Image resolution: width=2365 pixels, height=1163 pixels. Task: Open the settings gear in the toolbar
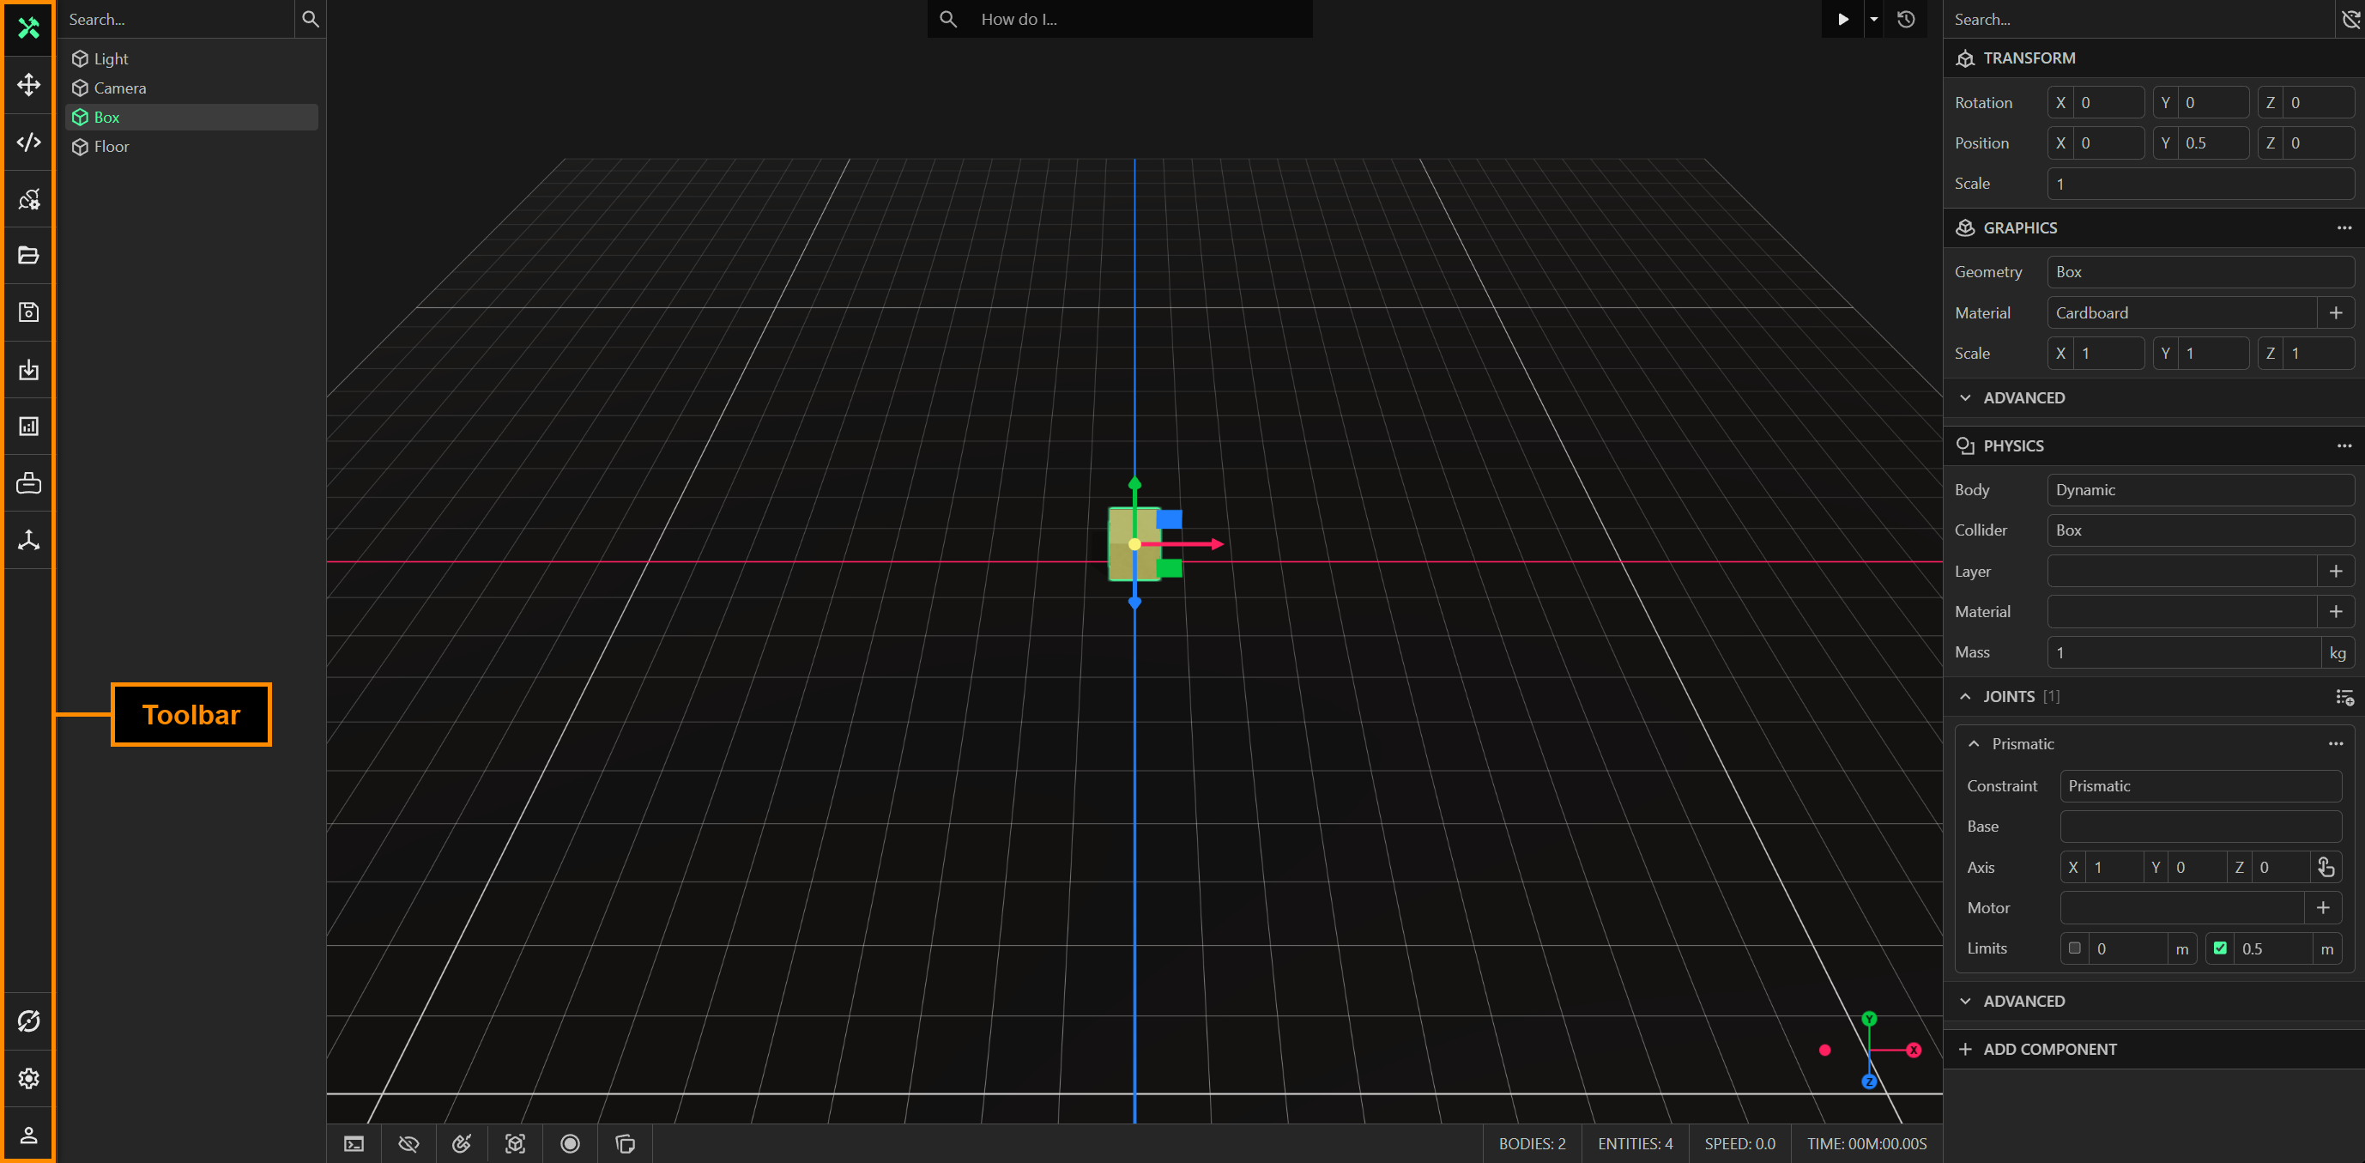point(28,1078)
